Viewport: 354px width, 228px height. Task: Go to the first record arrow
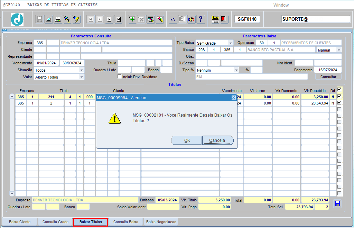91,19
